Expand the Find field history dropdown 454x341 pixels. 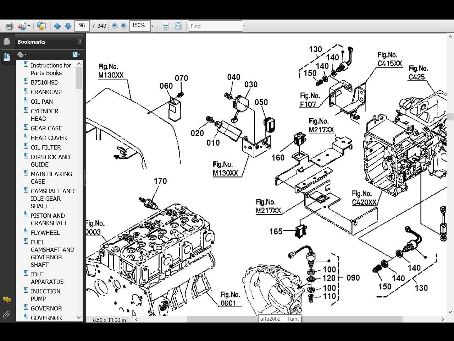point(243,26)
